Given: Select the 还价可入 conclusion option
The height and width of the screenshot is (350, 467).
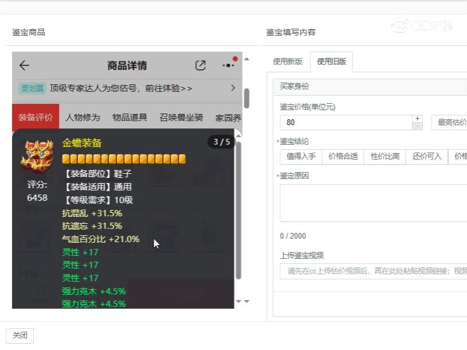Looking at the screenshot, I should pos(426,156).
